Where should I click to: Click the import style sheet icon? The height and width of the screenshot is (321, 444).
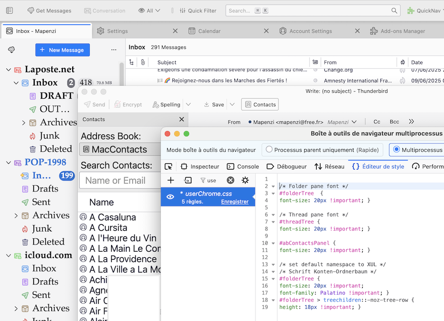(x=188, y=180)
